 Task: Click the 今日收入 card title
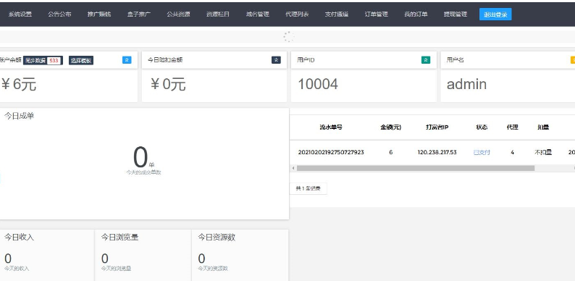click(19, 238)
